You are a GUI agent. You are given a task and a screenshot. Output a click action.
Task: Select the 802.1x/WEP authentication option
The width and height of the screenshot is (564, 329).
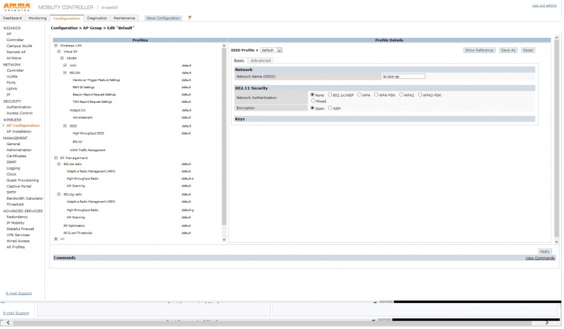click(330, 95)
